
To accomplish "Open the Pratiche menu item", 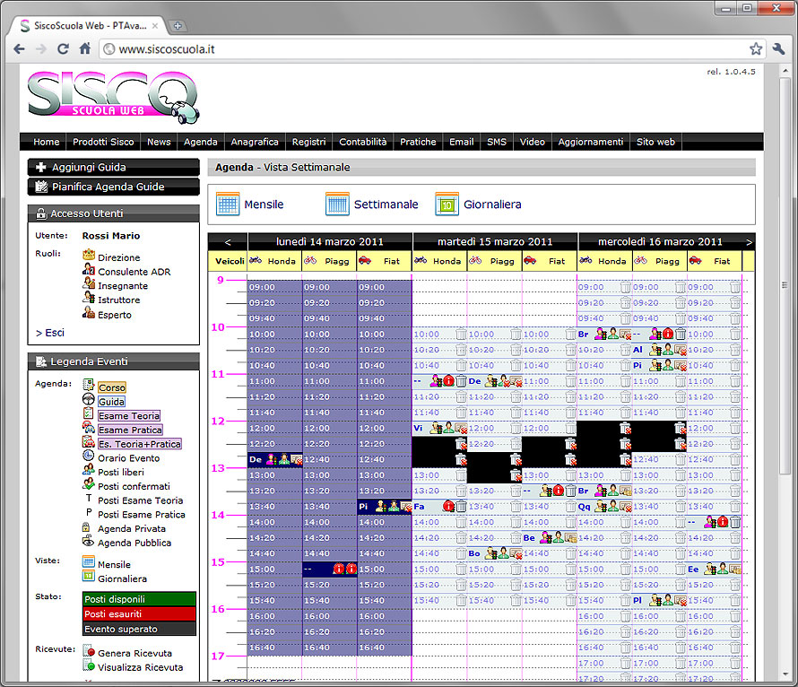I will [418, 142].
